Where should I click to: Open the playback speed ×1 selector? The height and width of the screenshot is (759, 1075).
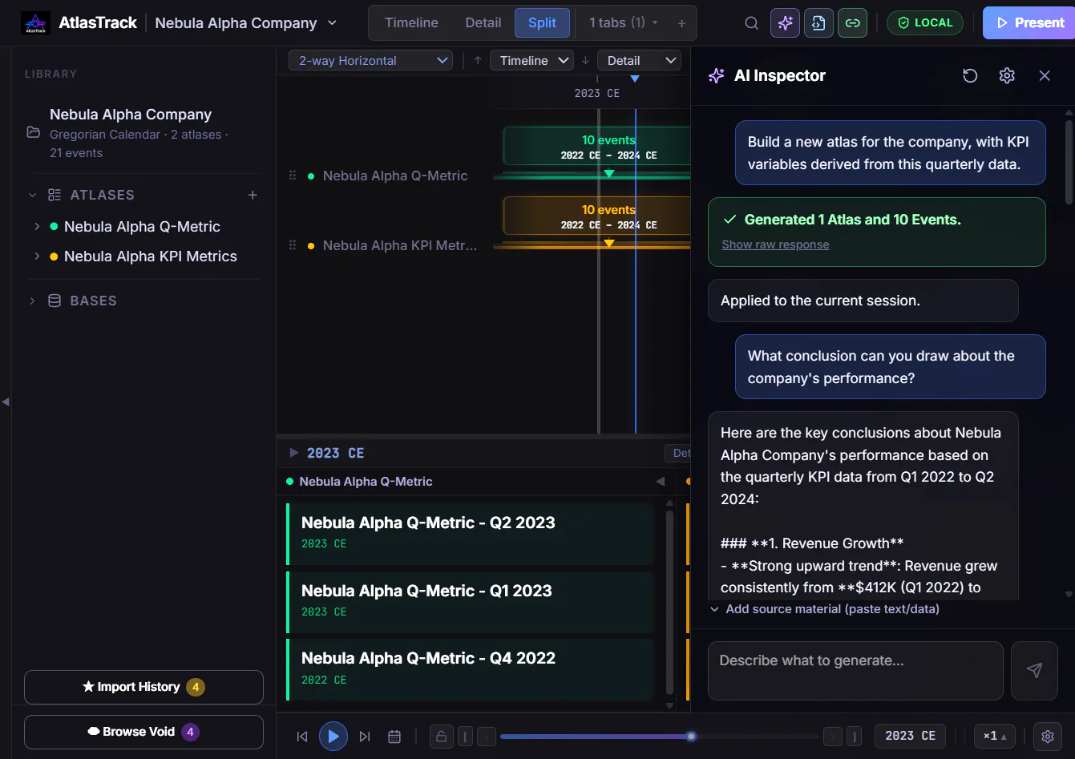click(x=995, y=737)
